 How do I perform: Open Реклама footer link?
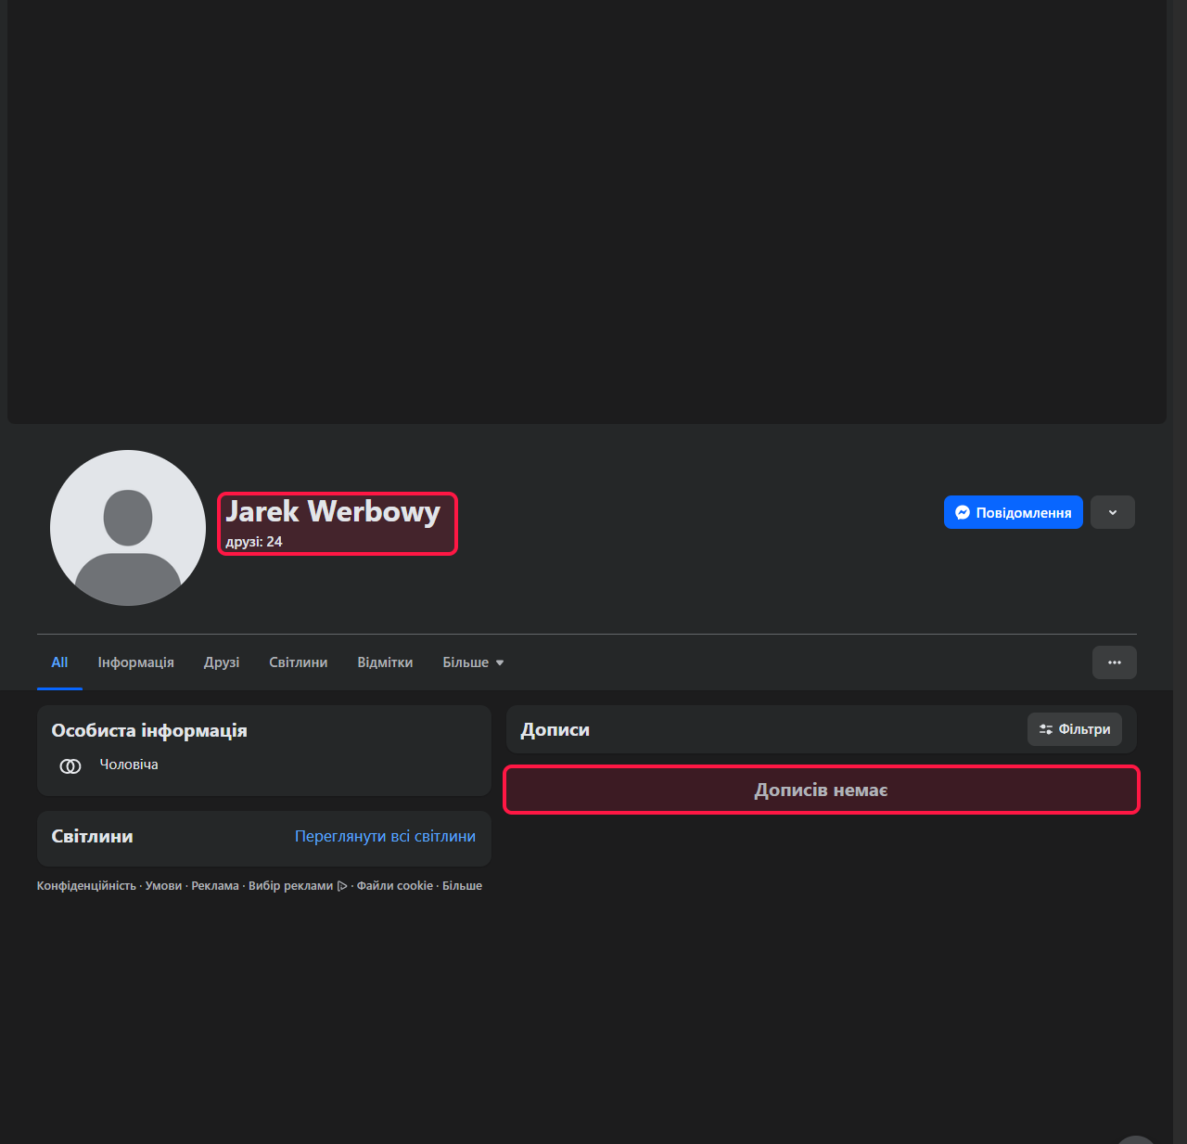pos(215,886)
